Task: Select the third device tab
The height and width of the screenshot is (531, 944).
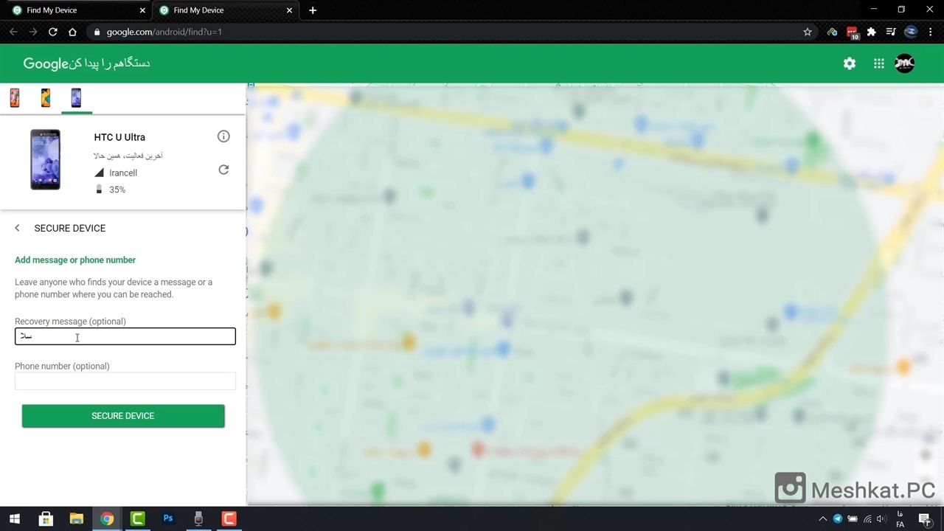Action: point(76,97)
